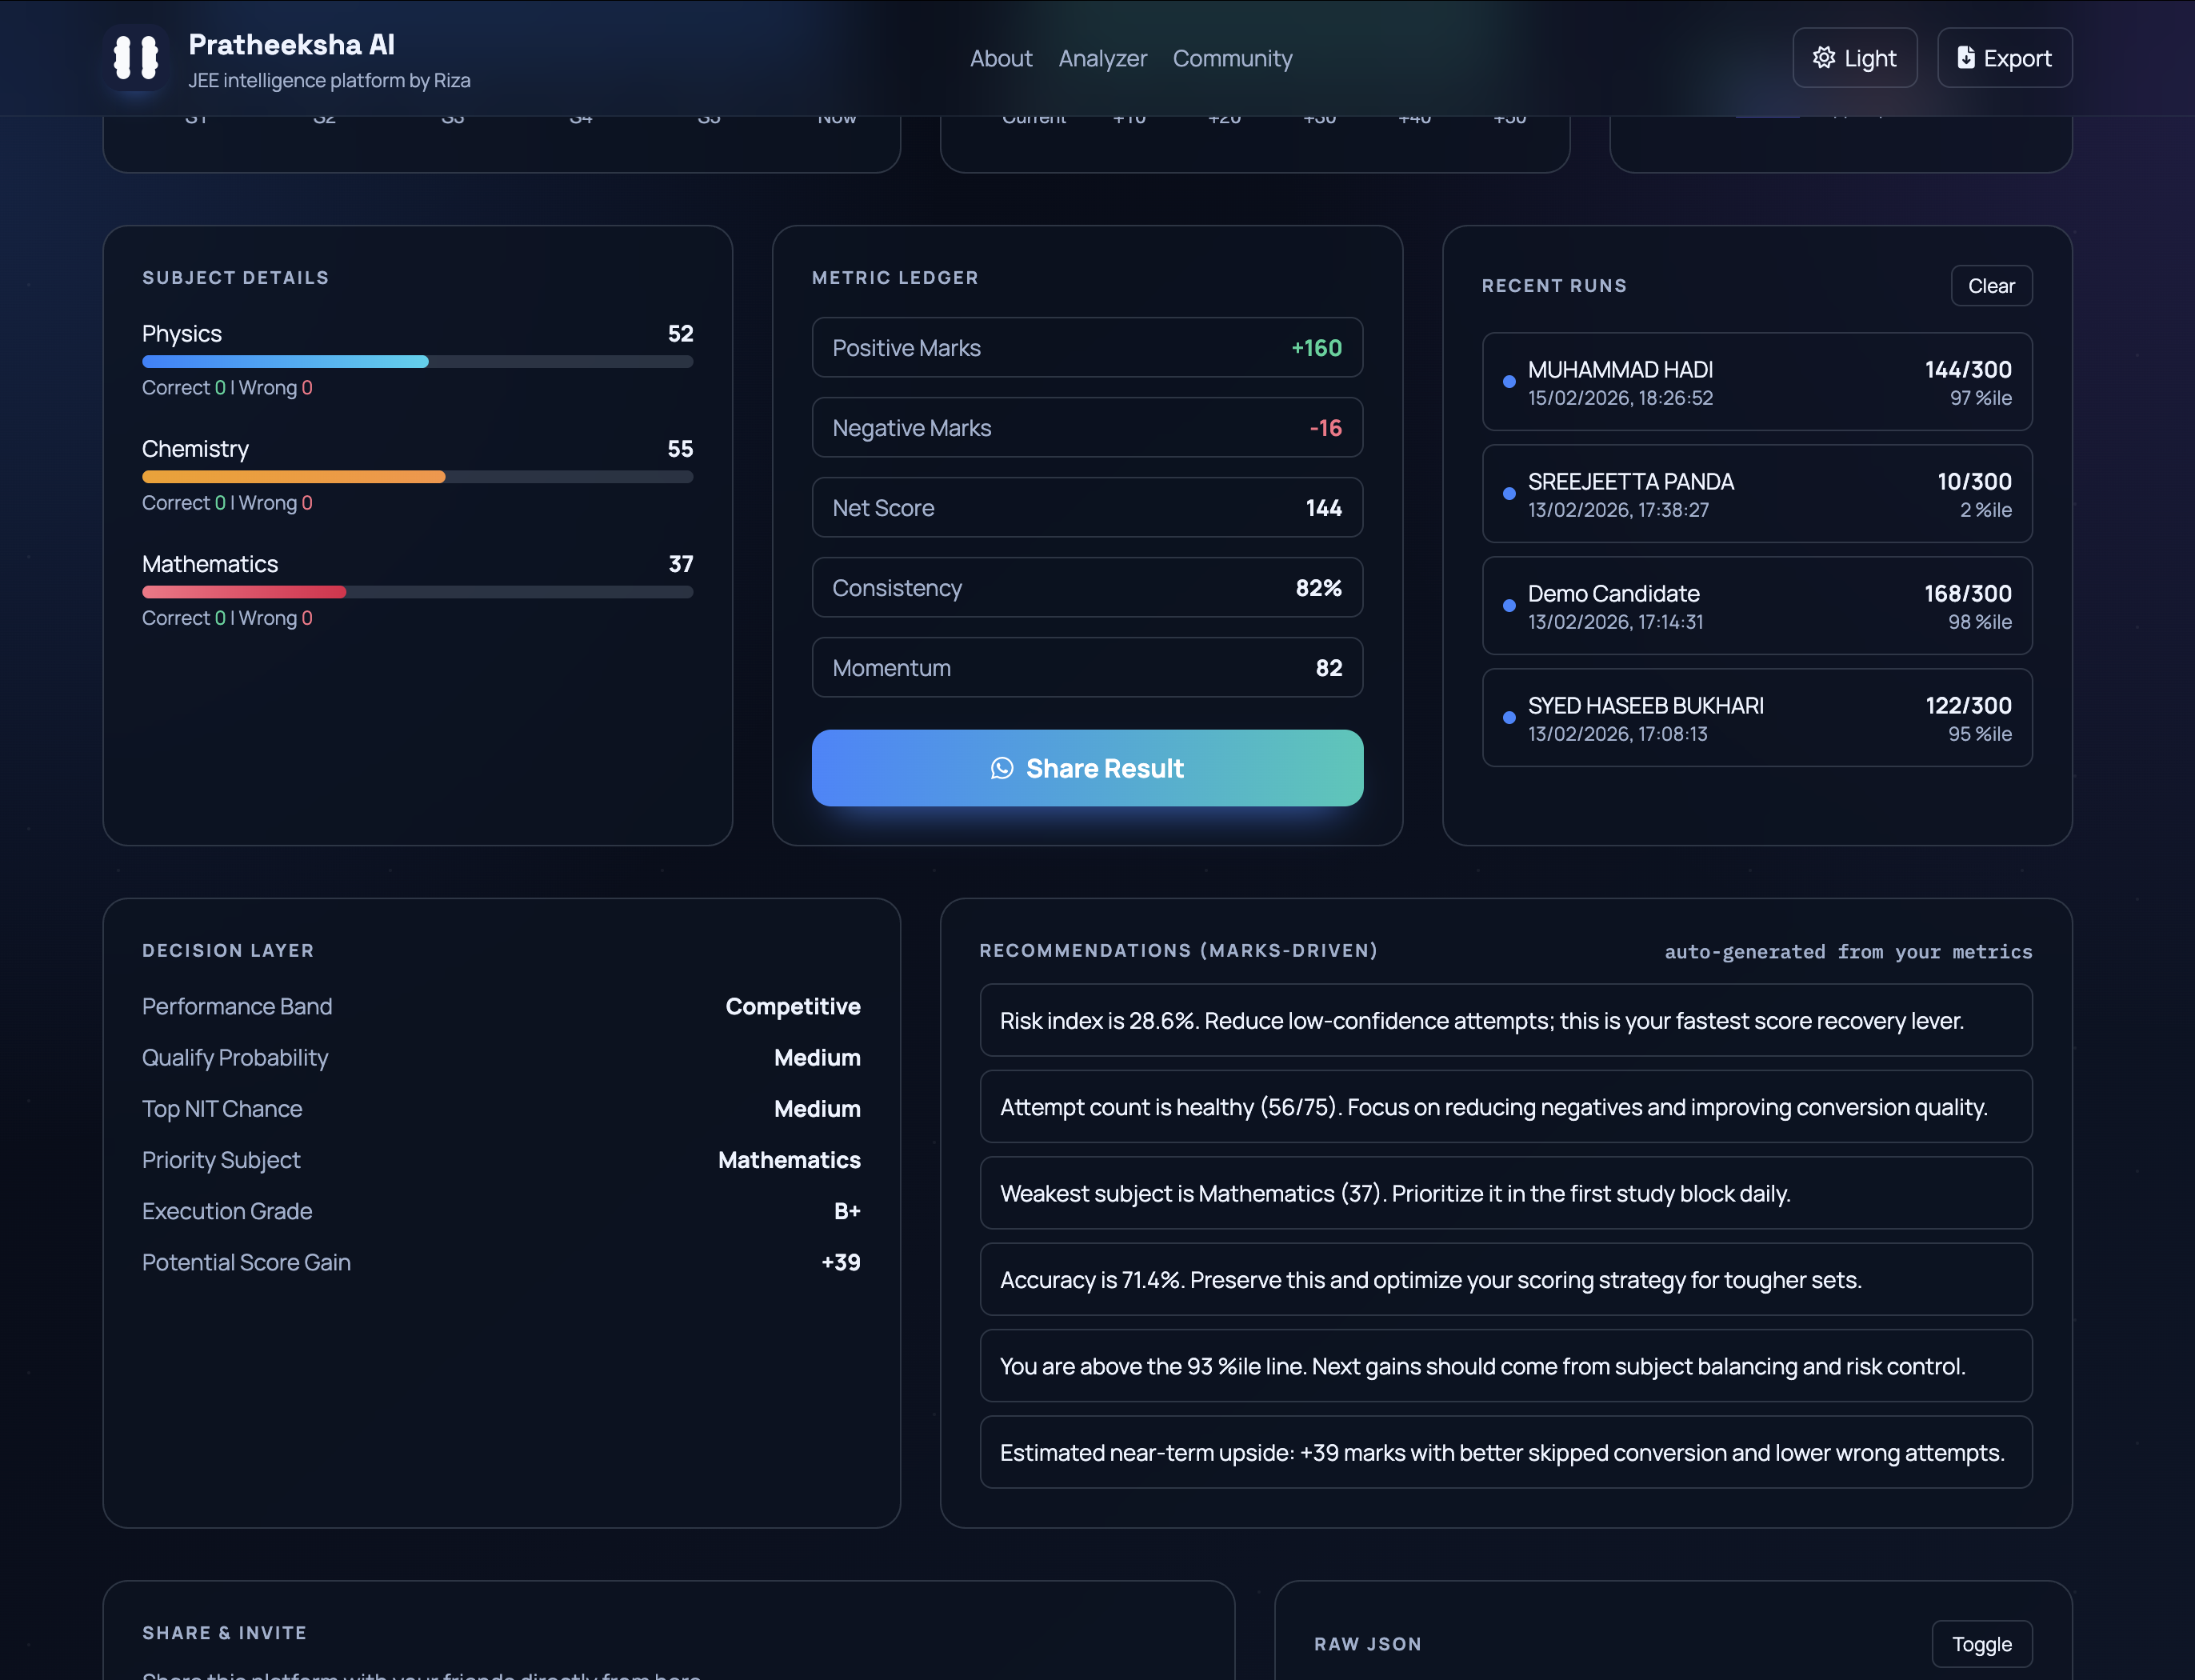This screenshot has width=2195, height=1680.
Task: Clear the Recent Runs list
Action: pos(1991,285)
